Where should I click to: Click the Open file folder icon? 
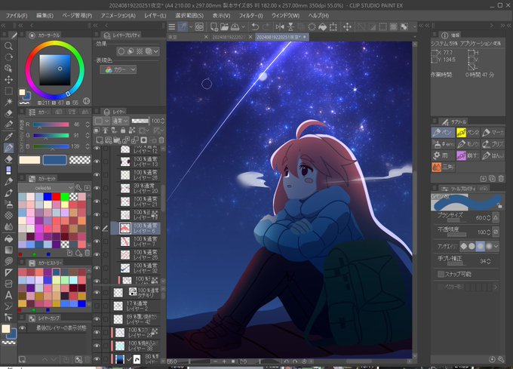(x=225, y=27)
